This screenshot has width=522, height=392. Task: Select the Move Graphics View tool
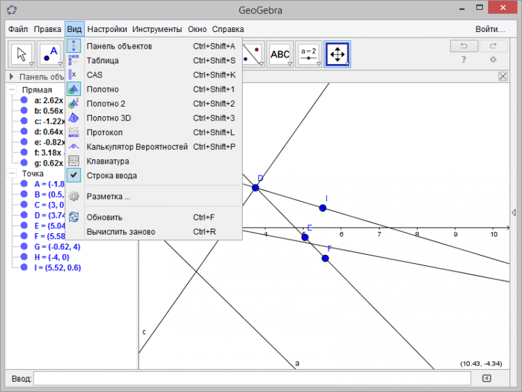(x=338, y=54)
